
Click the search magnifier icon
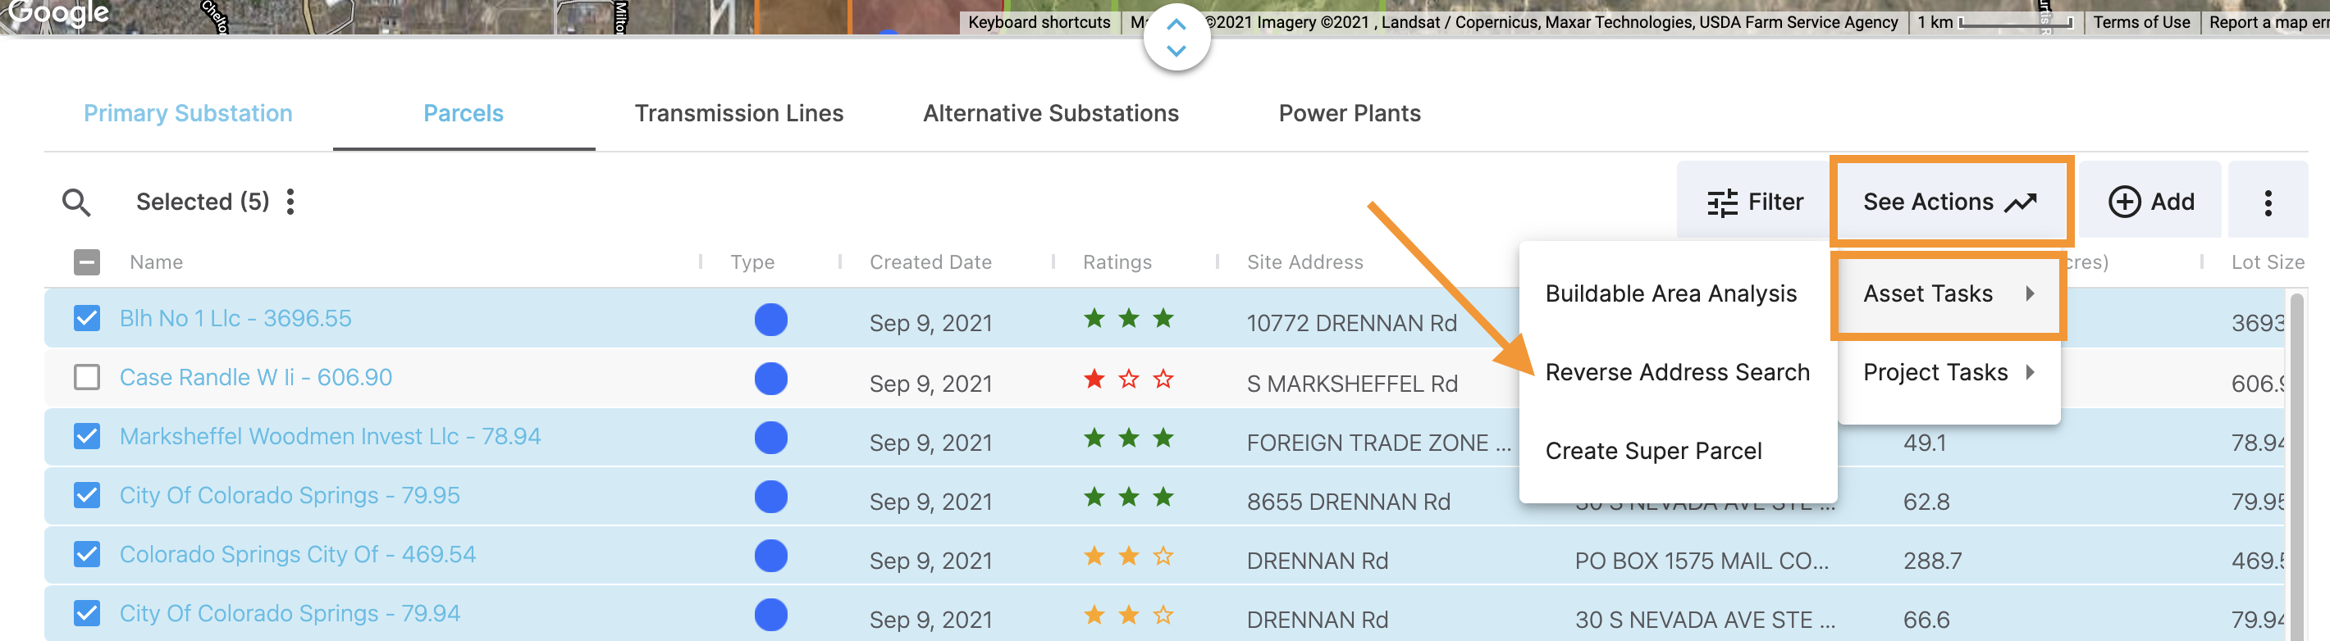tap(77, 202)
